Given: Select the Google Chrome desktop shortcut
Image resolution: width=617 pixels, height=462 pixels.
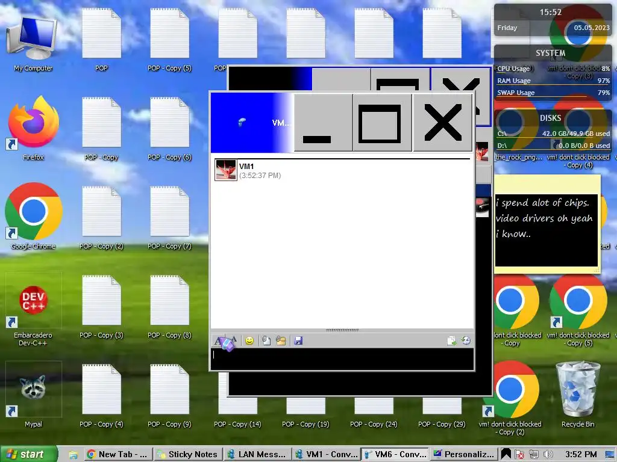Looking at the screenshot, I should click(x=33, y=217).
